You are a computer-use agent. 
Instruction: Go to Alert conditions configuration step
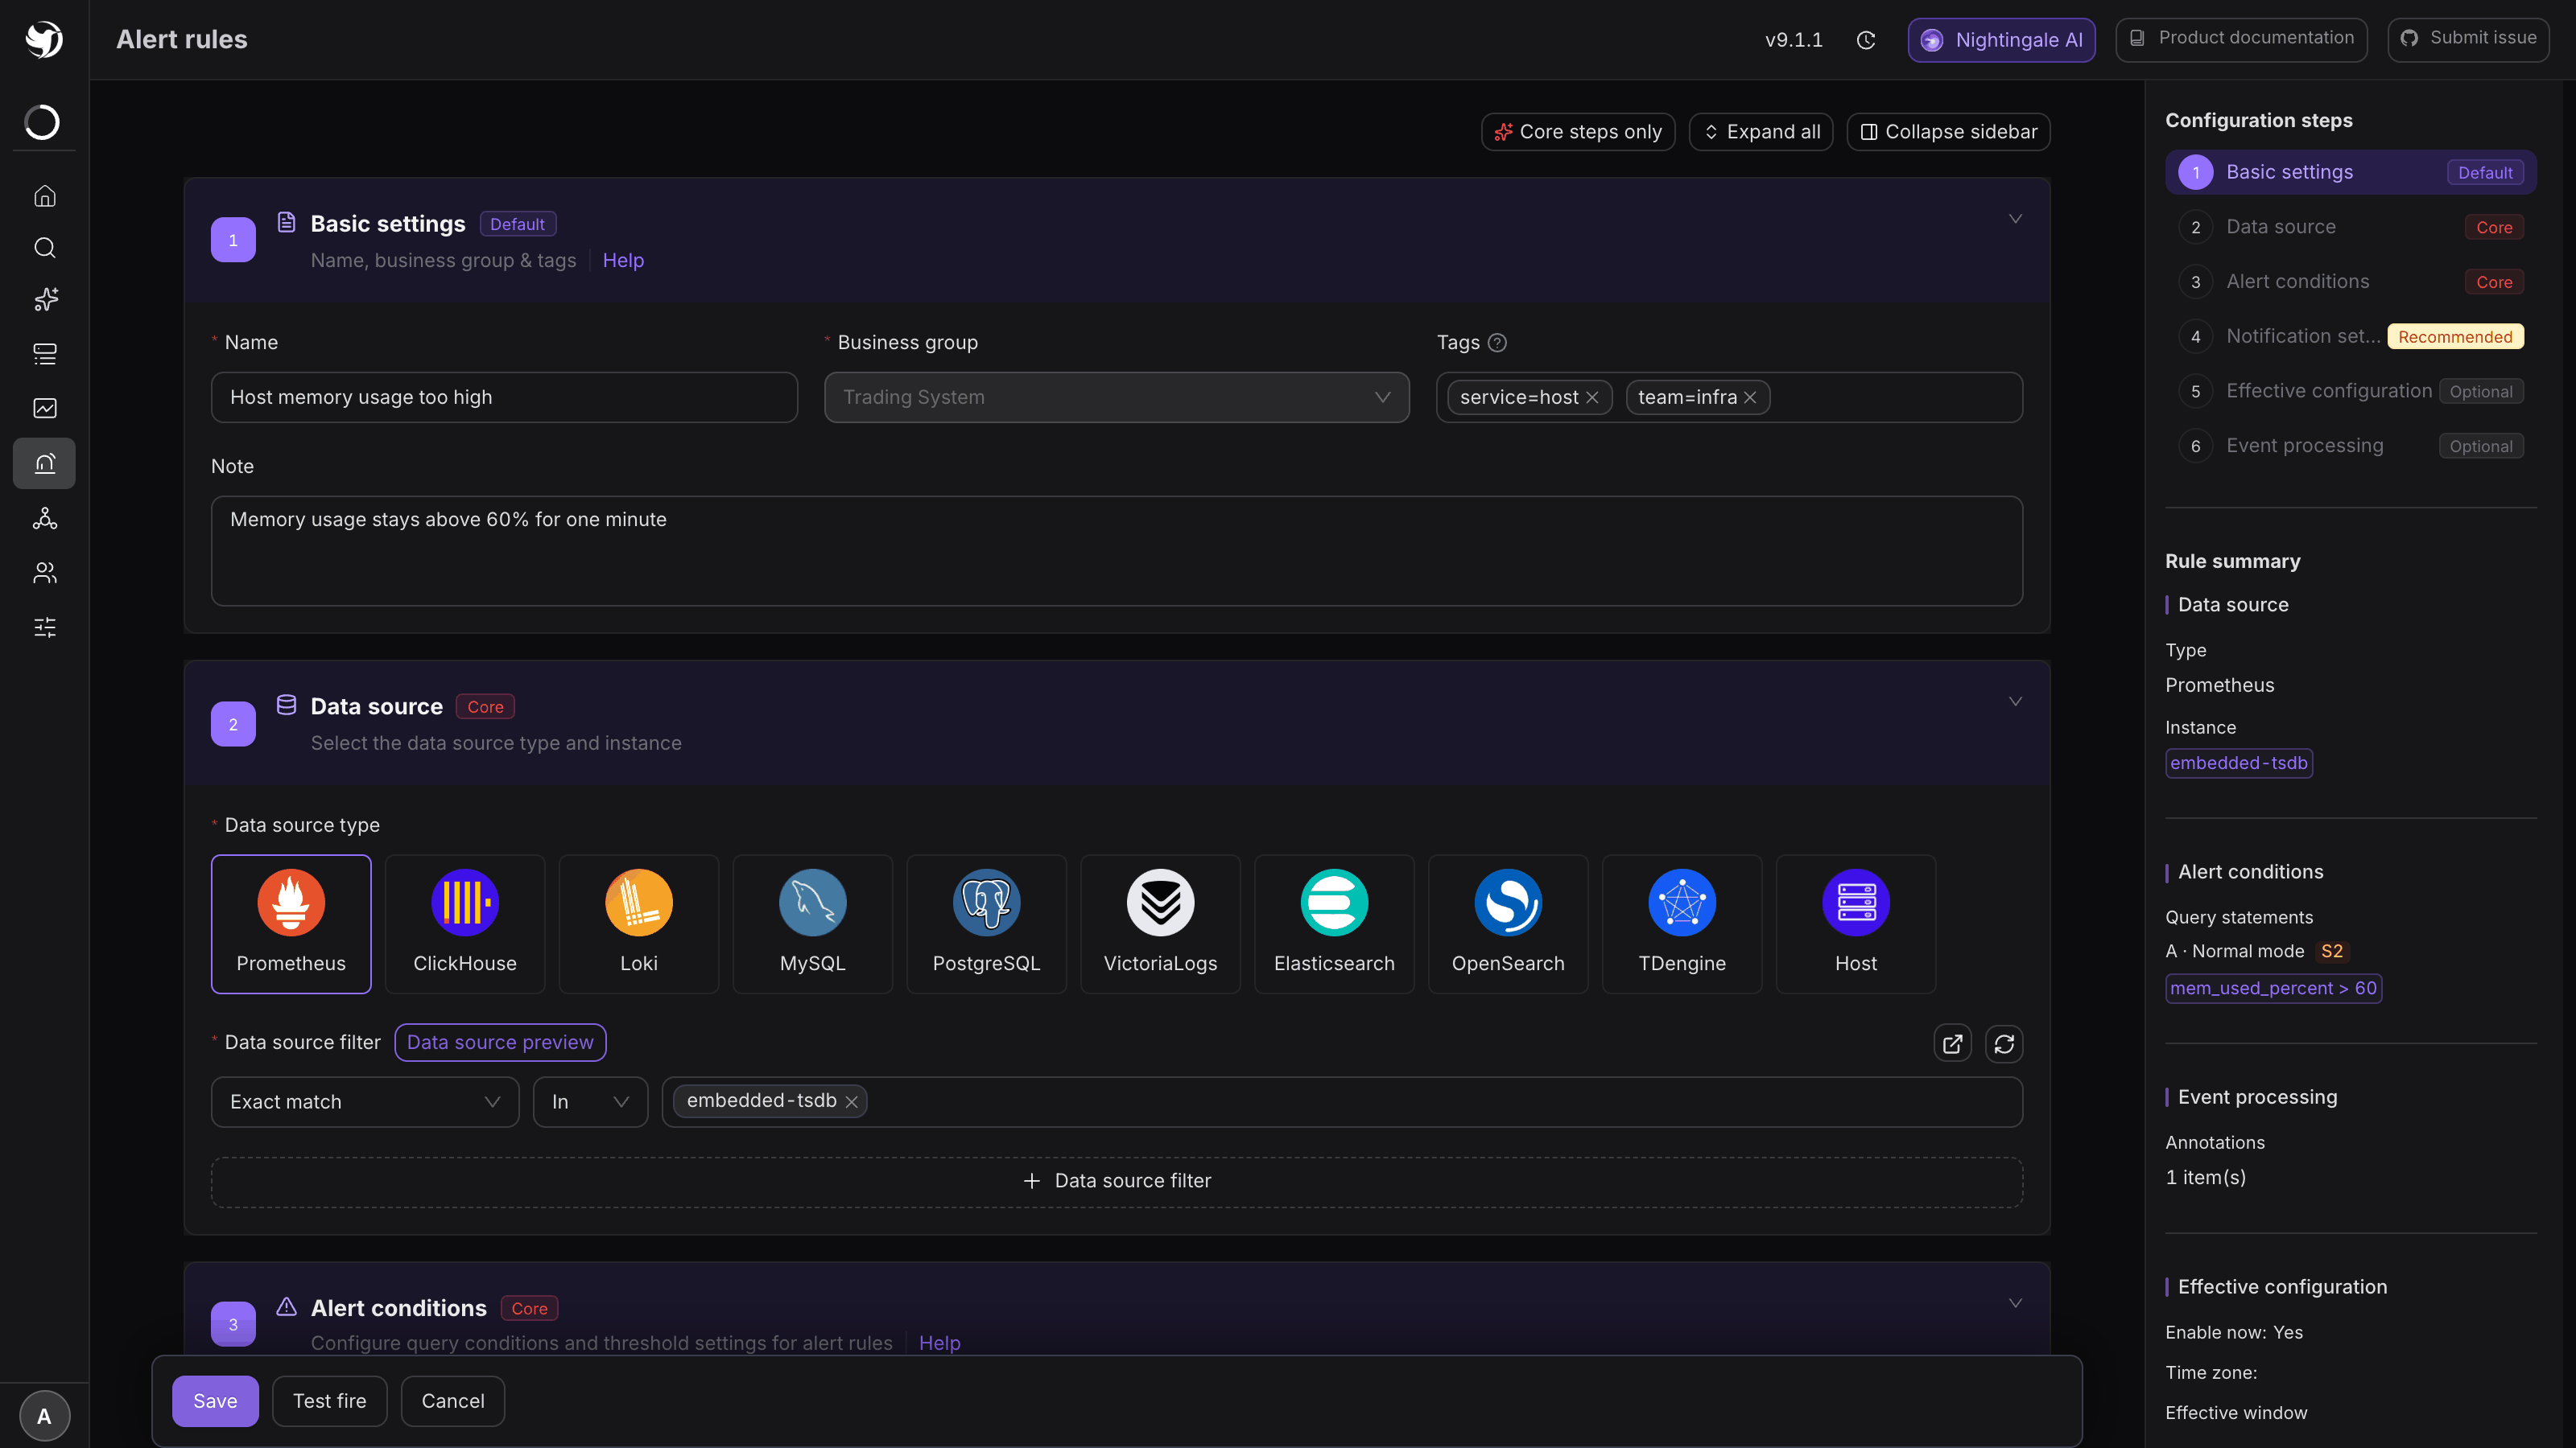tap(2351, 282)
